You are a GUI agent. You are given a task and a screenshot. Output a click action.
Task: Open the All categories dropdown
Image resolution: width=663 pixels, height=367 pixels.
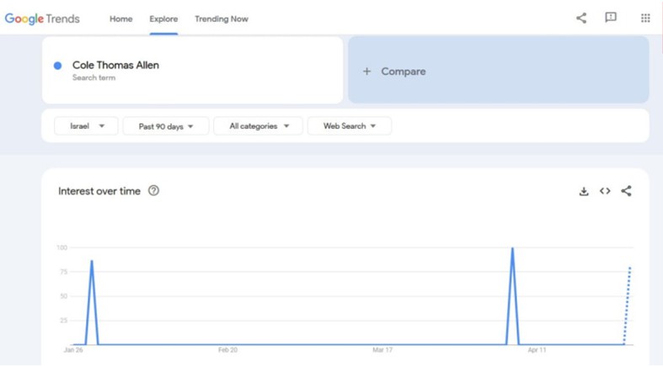coord(259,126)
